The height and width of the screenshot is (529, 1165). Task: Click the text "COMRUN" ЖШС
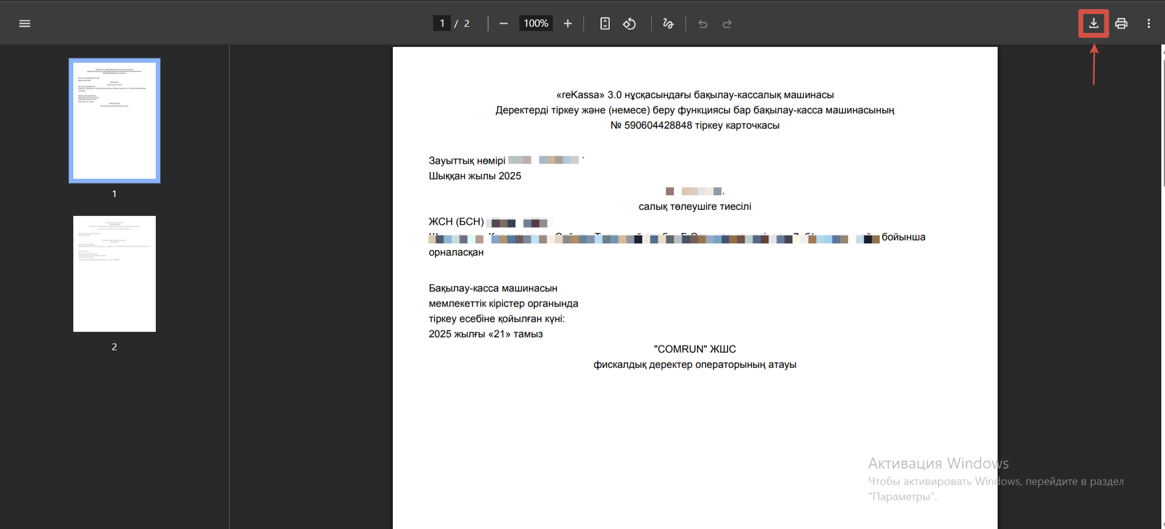point(695,349)
